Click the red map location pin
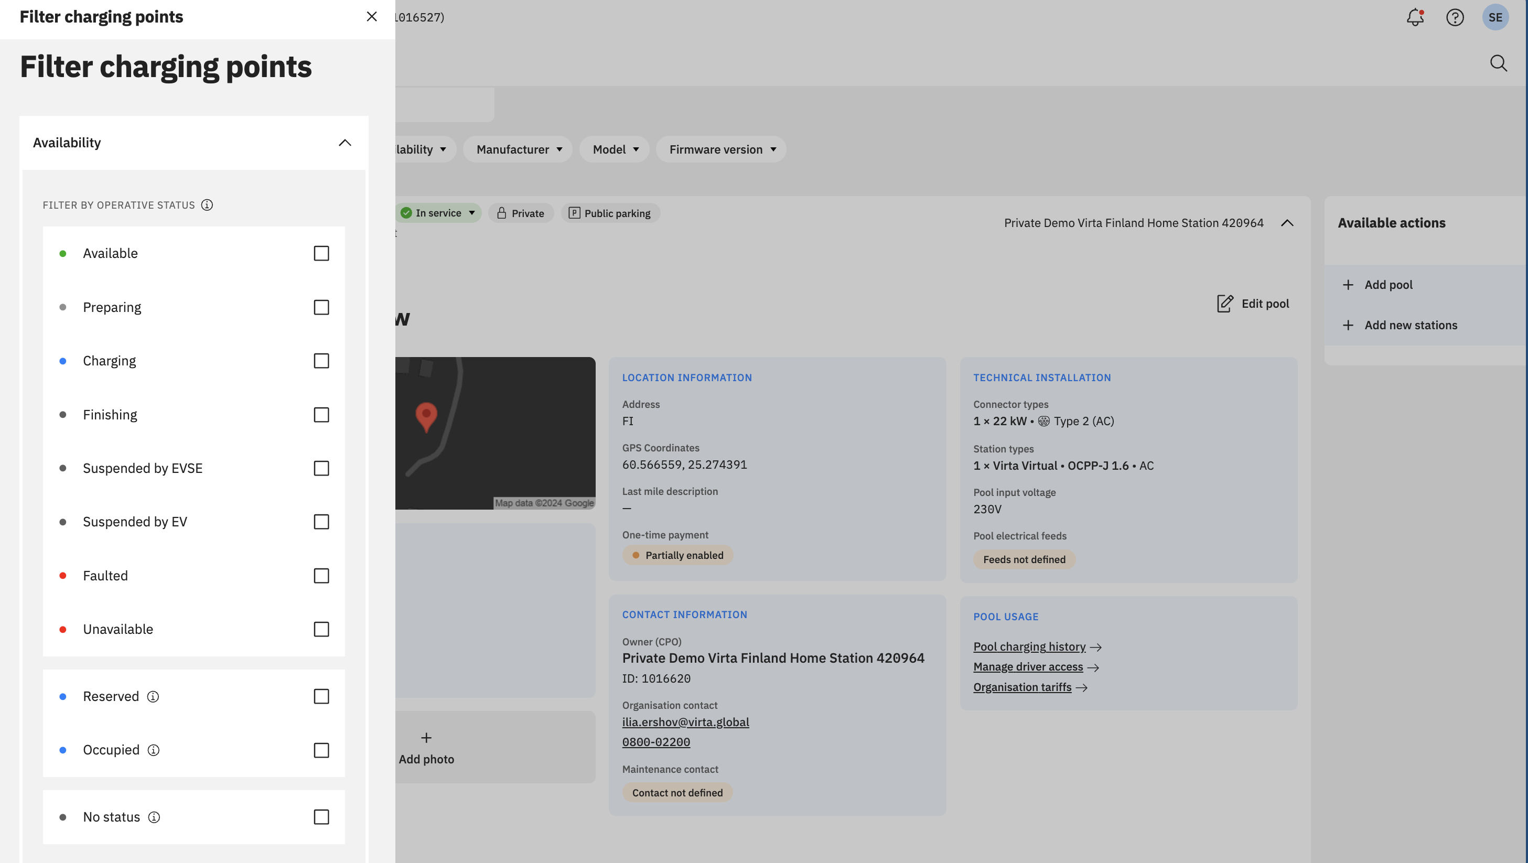1528x863 pixels. pyautogui.click(x=426, y=417)
